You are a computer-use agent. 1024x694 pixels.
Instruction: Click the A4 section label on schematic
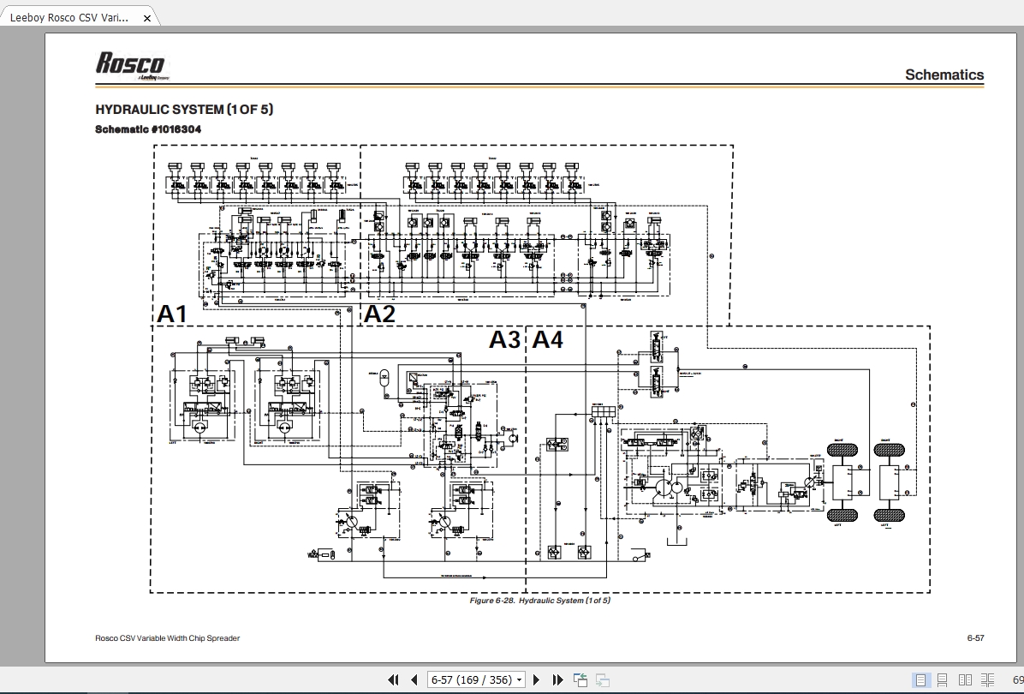pyautogui.click(x=547, y=340)
